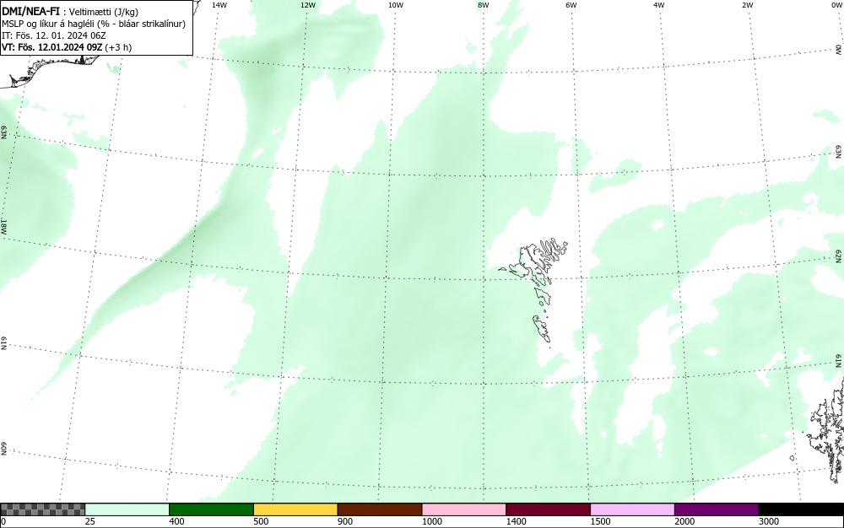
Task: Click the legend value "3000"
Action: coord(769,521)
